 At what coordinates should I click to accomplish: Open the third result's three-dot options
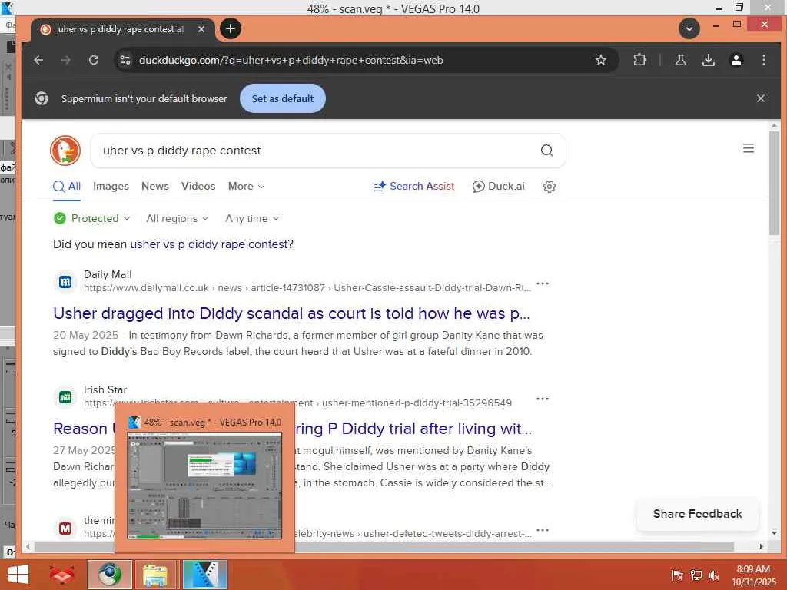coord(543,530)
